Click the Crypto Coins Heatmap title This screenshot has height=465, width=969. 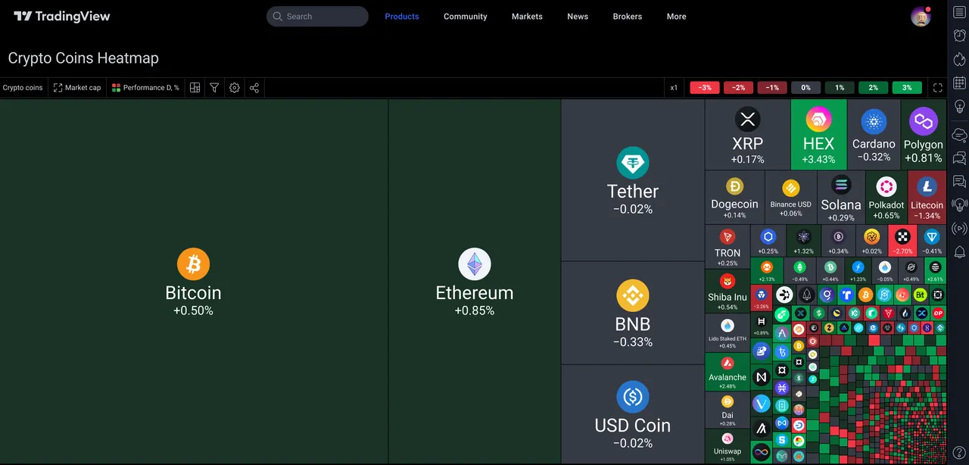pos(83,58)
